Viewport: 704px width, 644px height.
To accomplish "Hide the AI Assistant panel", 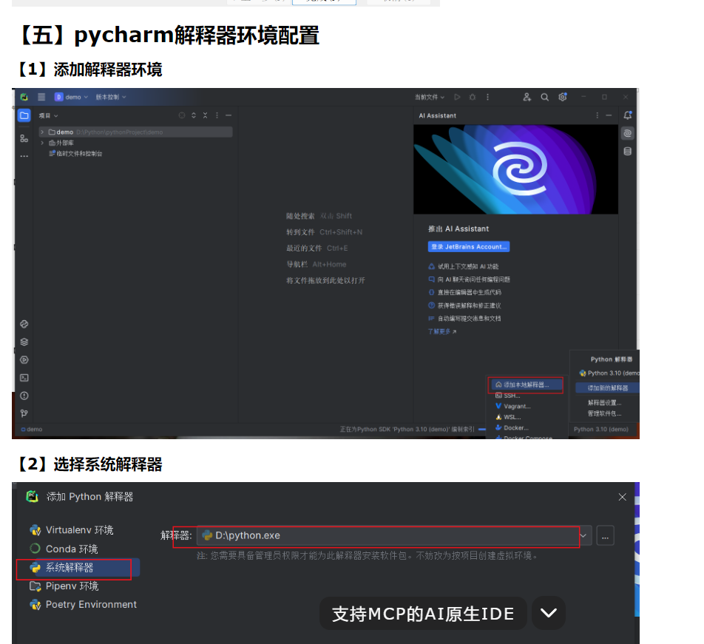I will coord(609,115).
